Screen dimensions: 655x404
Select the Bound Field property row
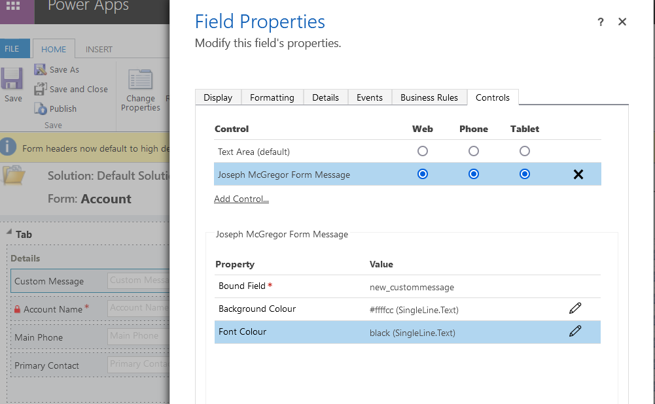pyautogui.click(x=407, y=286)
